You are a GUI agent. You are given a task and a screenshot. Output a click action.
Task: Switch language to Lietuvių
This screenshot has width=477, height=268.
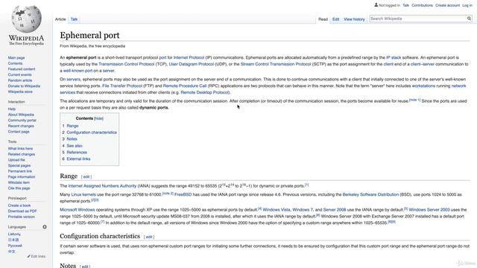click(14, 234)
